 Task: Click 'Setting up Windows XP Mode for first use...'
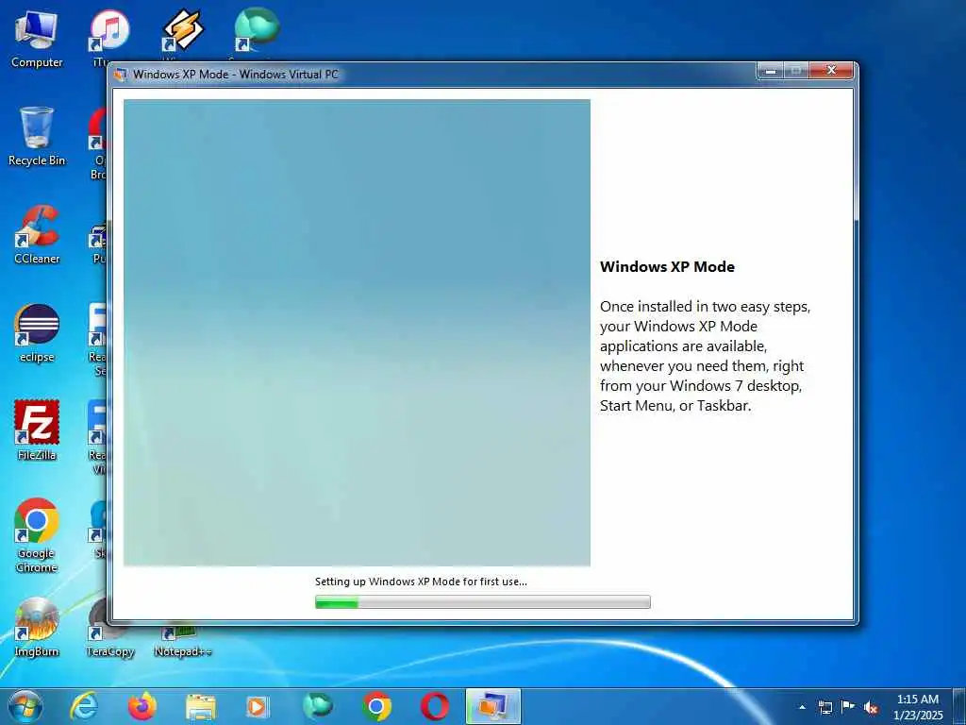[x=421, y=582]
